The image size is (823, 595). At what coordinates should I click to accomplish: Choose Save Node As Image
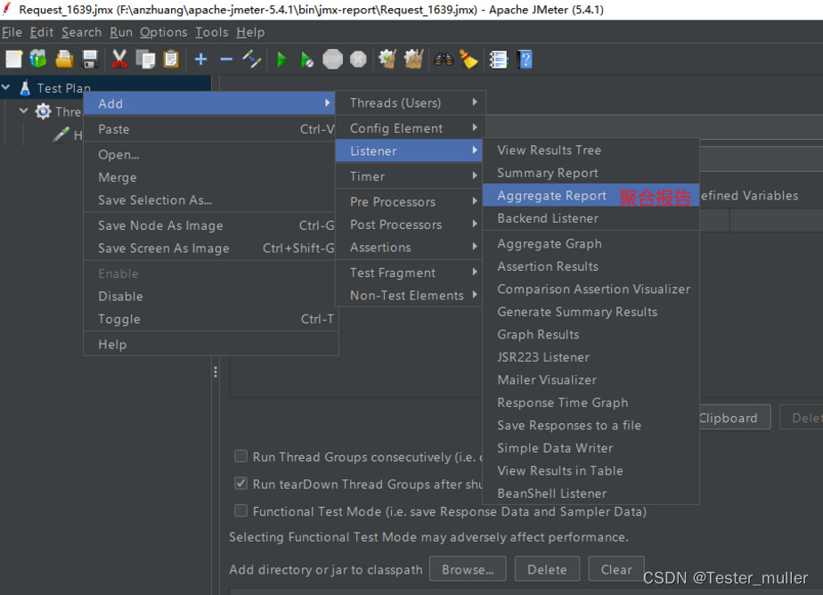pos(210,225)
